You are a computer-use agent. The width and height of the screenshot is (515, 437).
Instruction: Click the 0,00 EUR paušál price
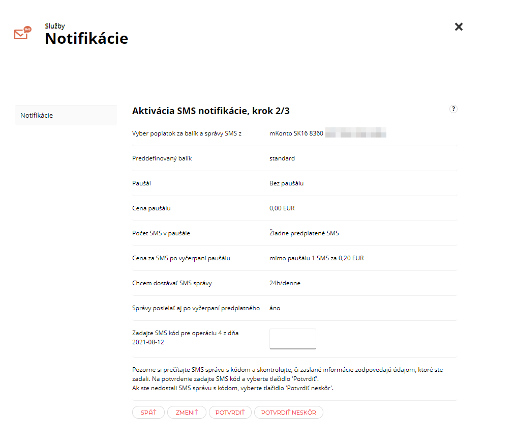[x=282, y=208]
